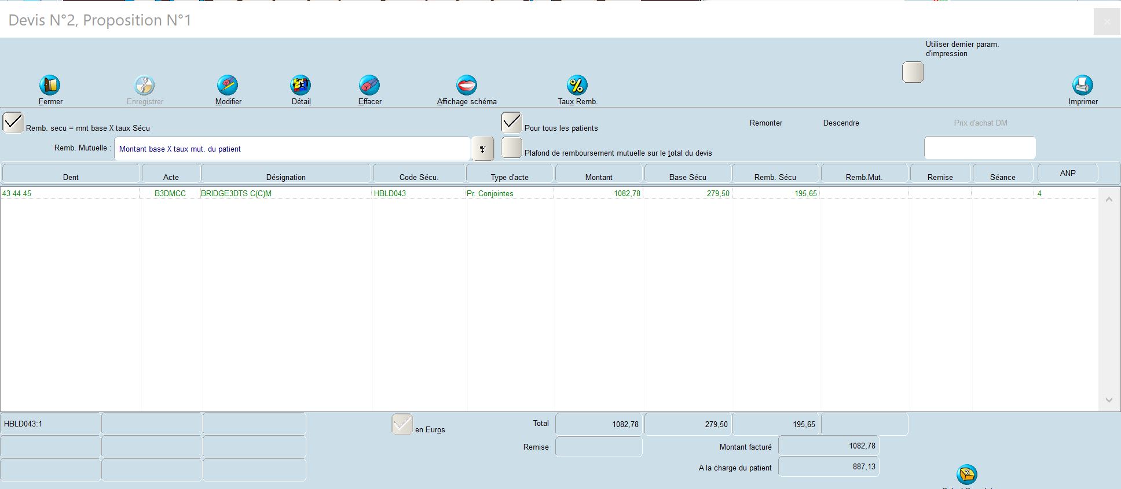Image resolution: width=1121 pixels, height=489 pixels.
Task: Uncheck Pour tous les patients
Action: (x=511, y=123)
